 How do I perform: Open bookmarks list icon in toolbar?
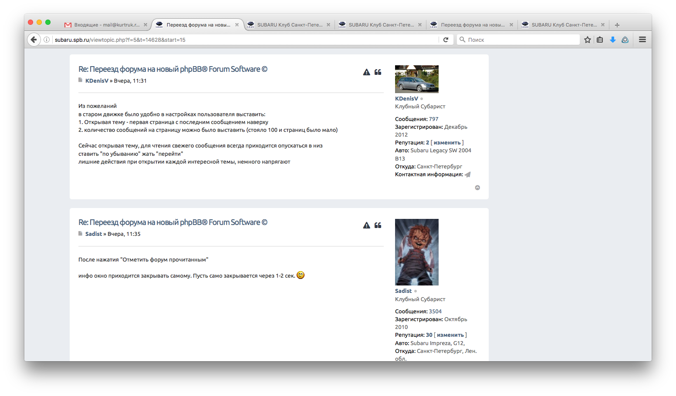pos(600,40)
